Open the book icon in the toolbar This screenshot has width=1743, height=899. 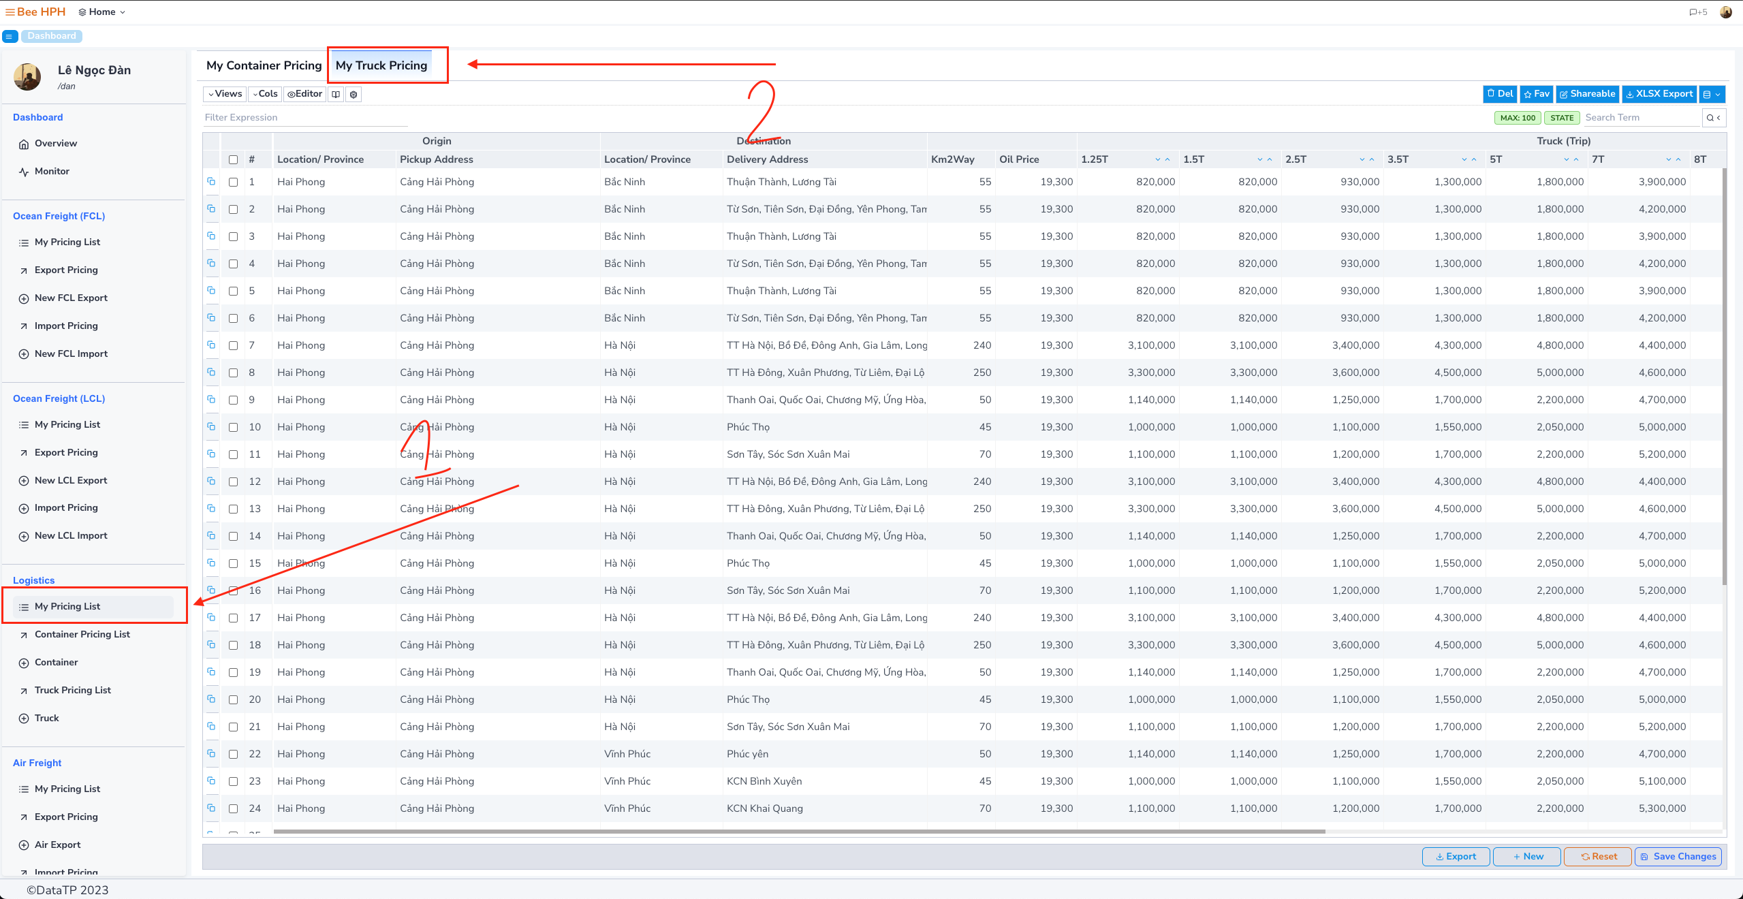click(x=336, y=95)
